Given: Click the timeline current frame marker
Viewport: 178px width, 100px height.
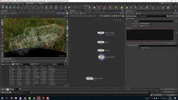Looking at the screenshot, I should 128,89.
